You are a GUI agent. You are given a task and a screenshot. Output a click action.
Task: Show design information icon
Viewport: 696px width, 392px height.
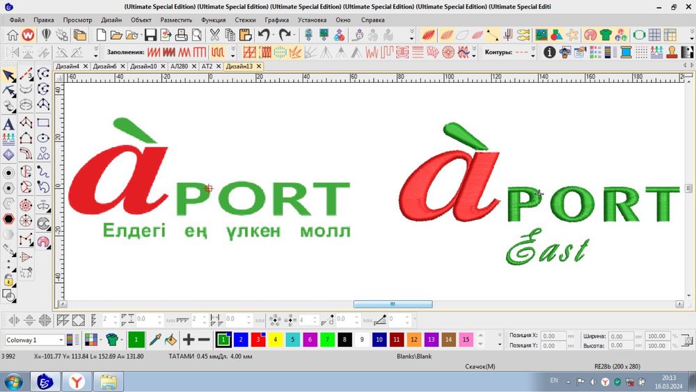click(550, 52)
